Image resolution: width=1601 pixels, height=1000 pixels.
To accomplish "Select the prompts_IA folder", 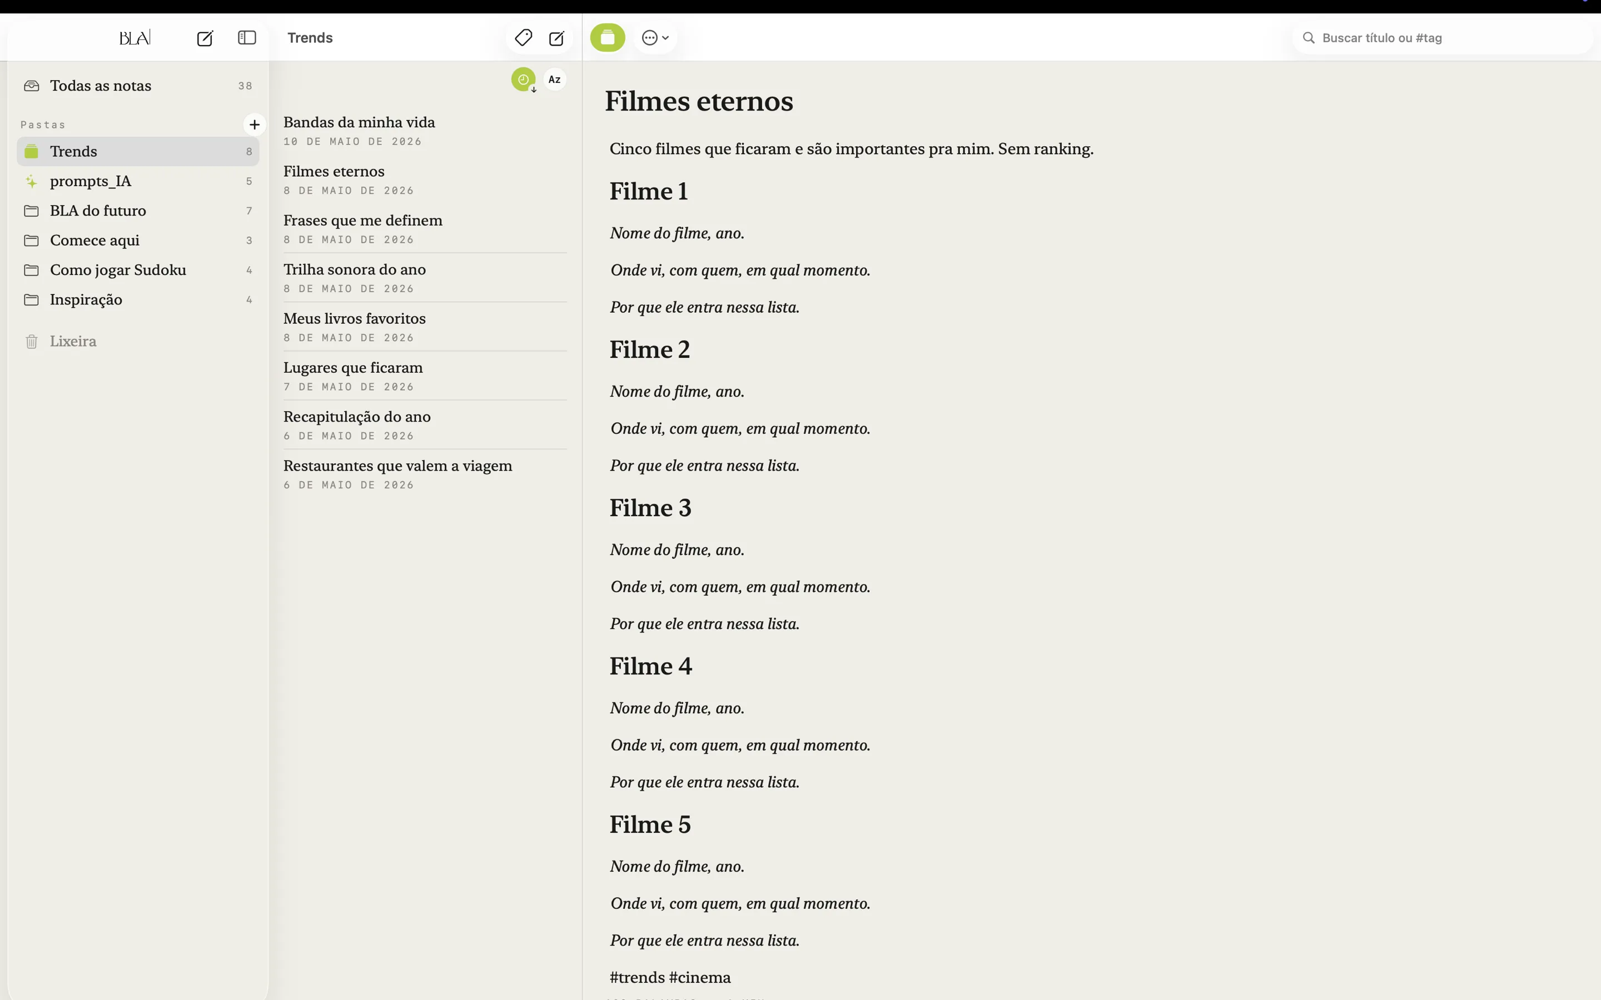I will tap(138, 181).
